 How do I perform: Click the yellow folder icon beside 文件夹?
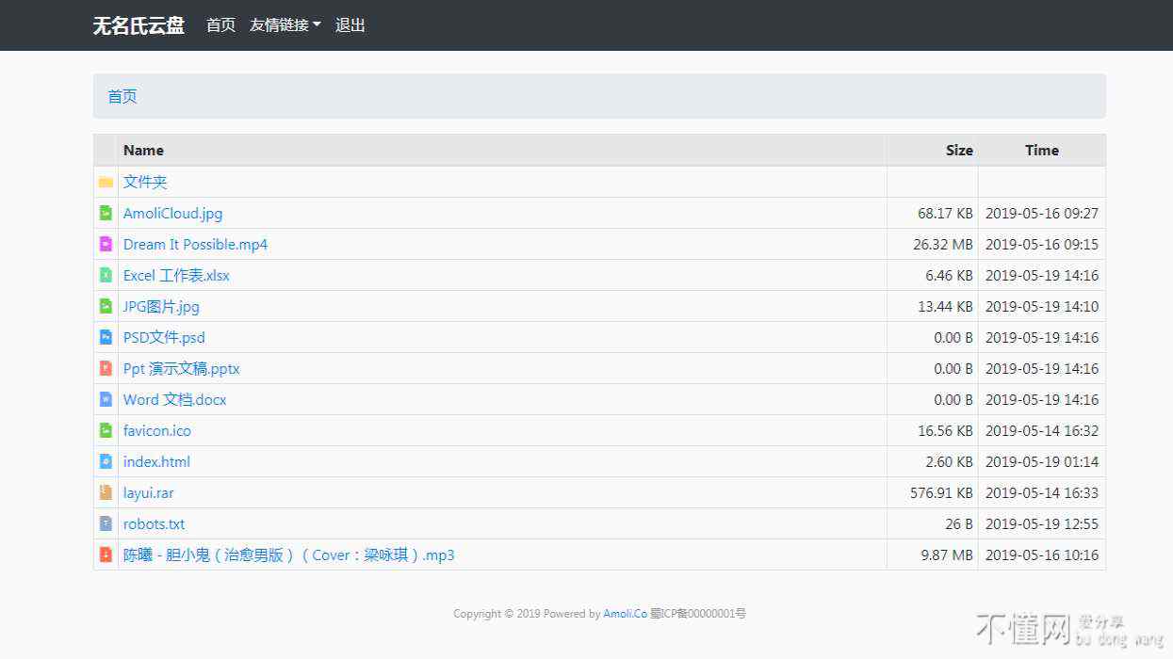[x=106, y=182]
